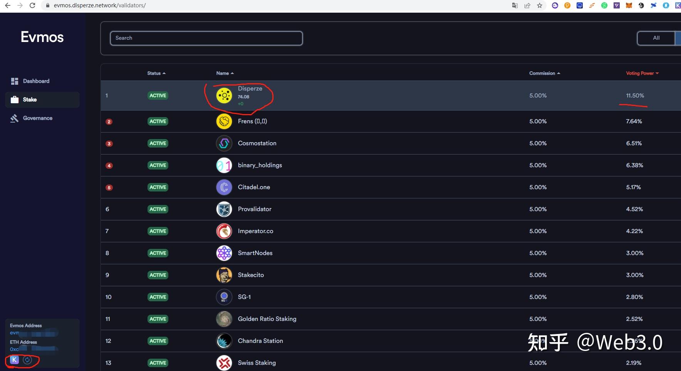Click the Keplr wallet icon in sidebar
The image size is (681, 371).
pyautogui.click(x=14, y=360)
